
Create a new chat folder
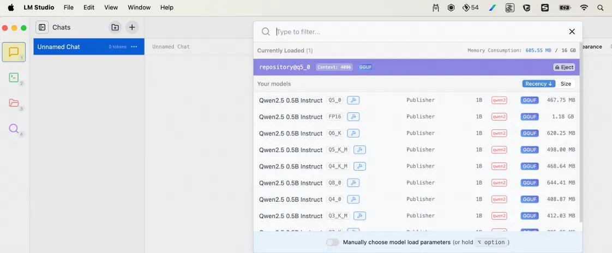point(115,27)
